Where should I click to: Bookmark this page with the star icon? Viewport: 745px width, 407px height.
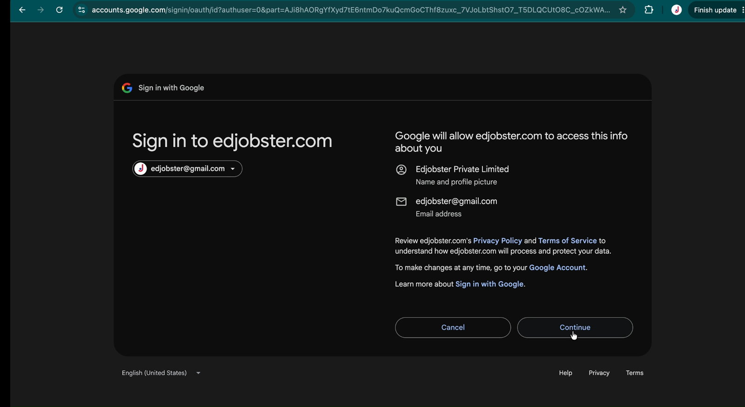623,10
